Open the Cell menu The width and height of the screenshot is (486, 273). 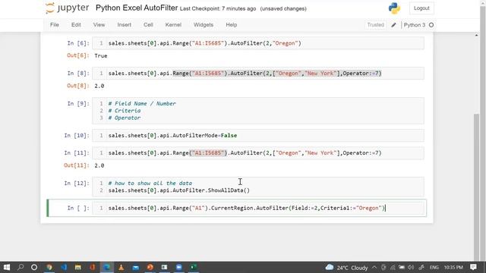(148, 25)
